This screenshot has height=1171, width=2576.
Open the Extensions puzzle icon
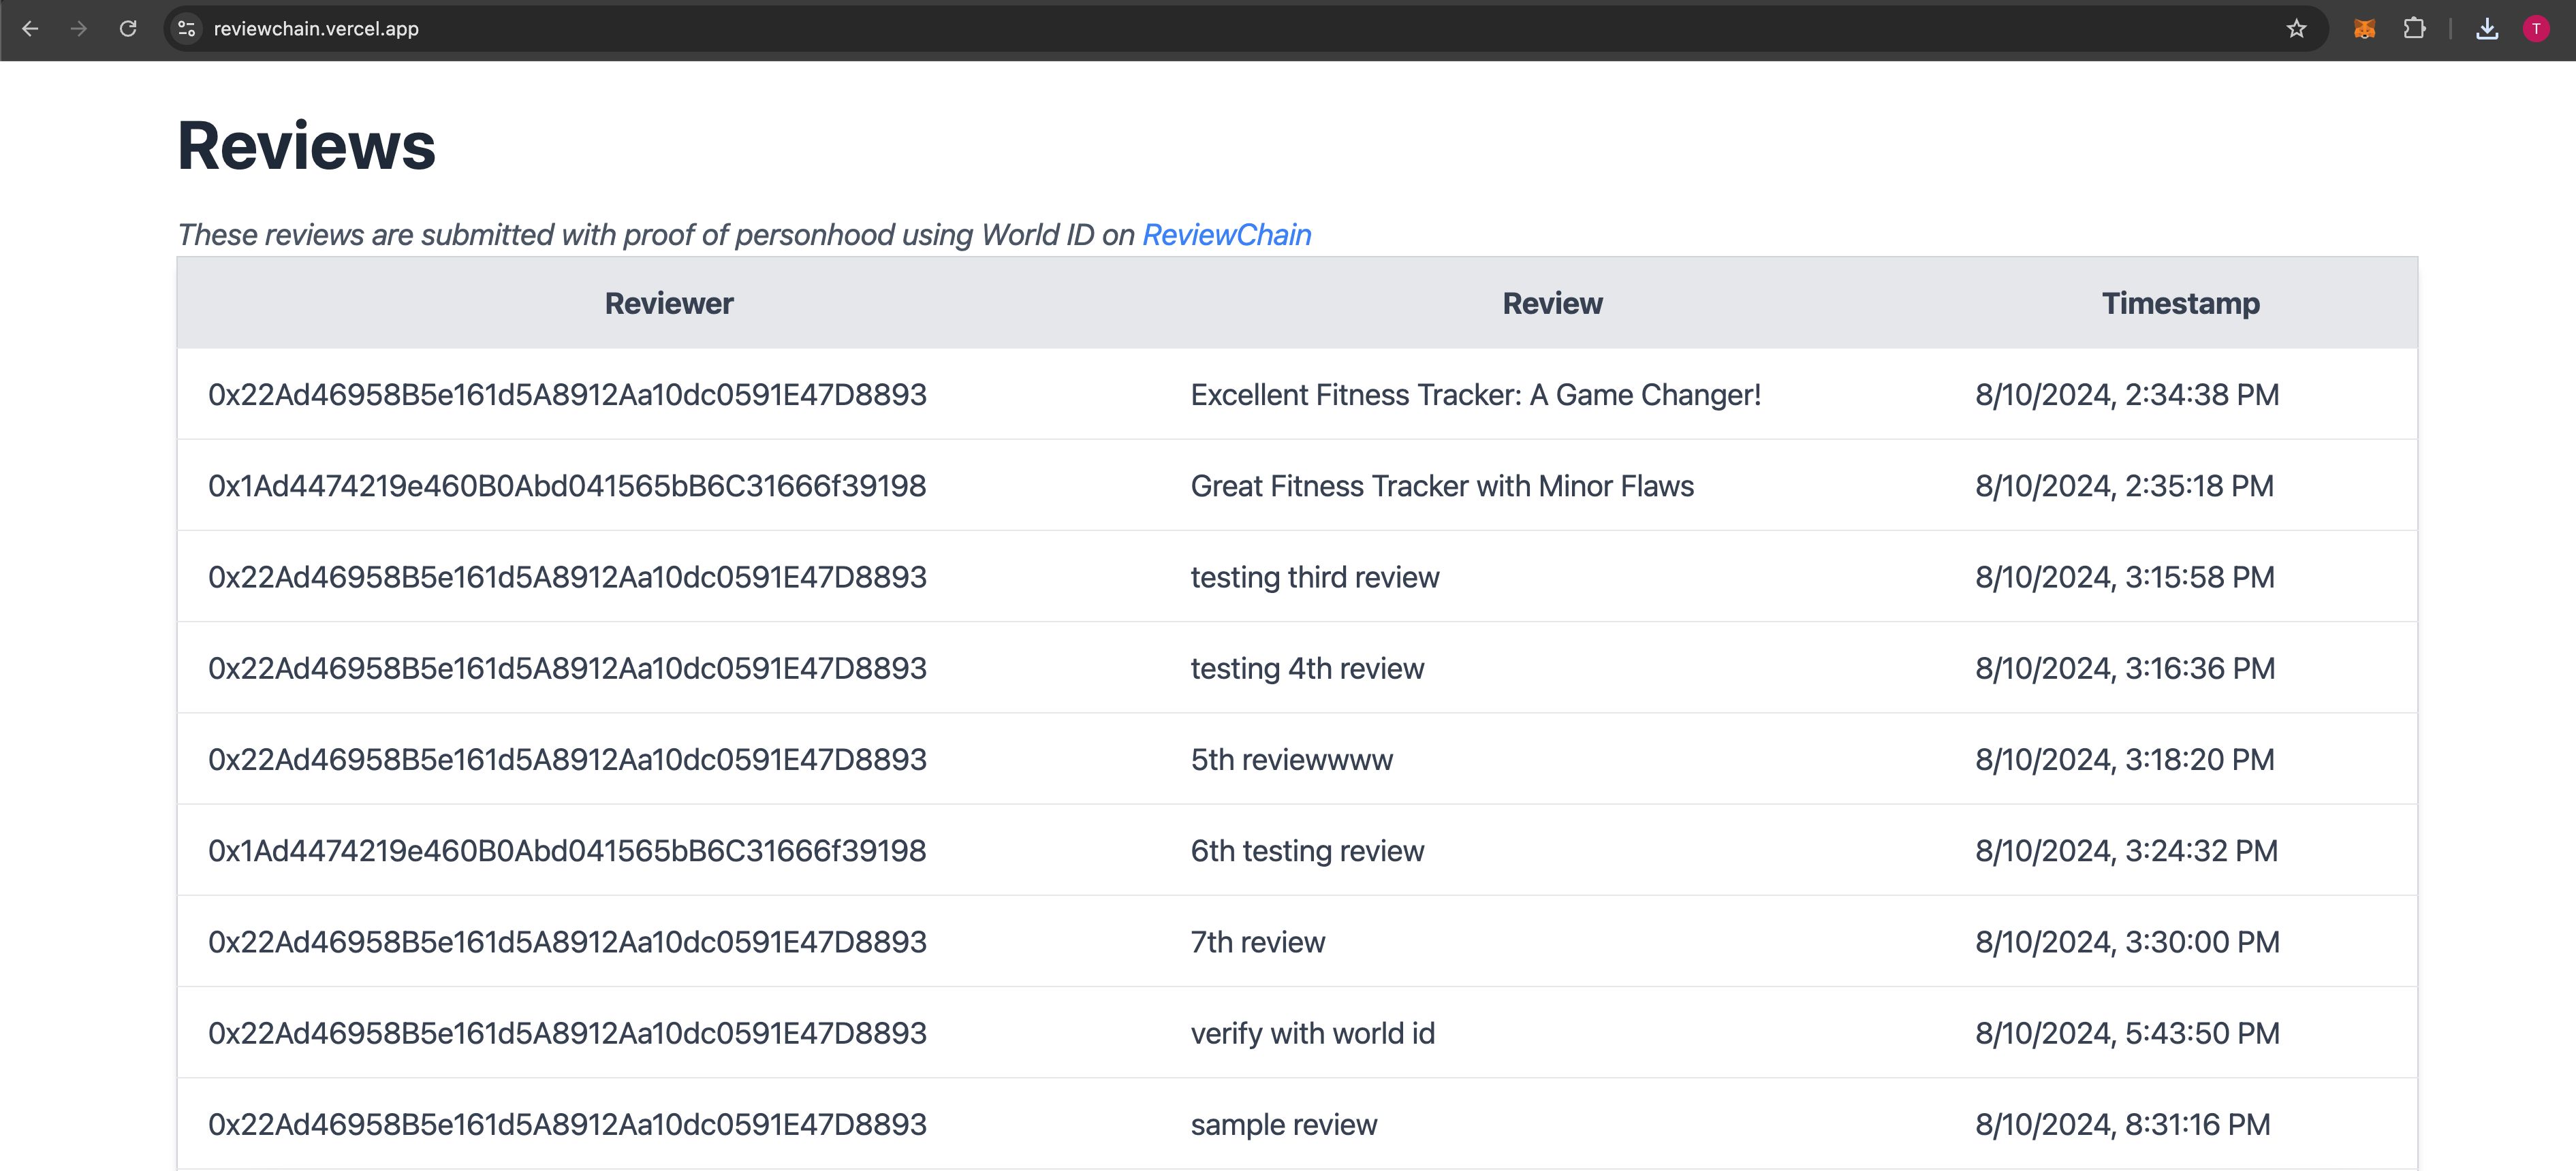pos(2414,29)
